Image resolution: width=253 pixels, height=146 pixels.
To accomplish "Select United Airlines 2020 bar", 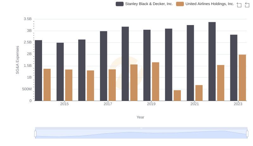I will [177, 96].
